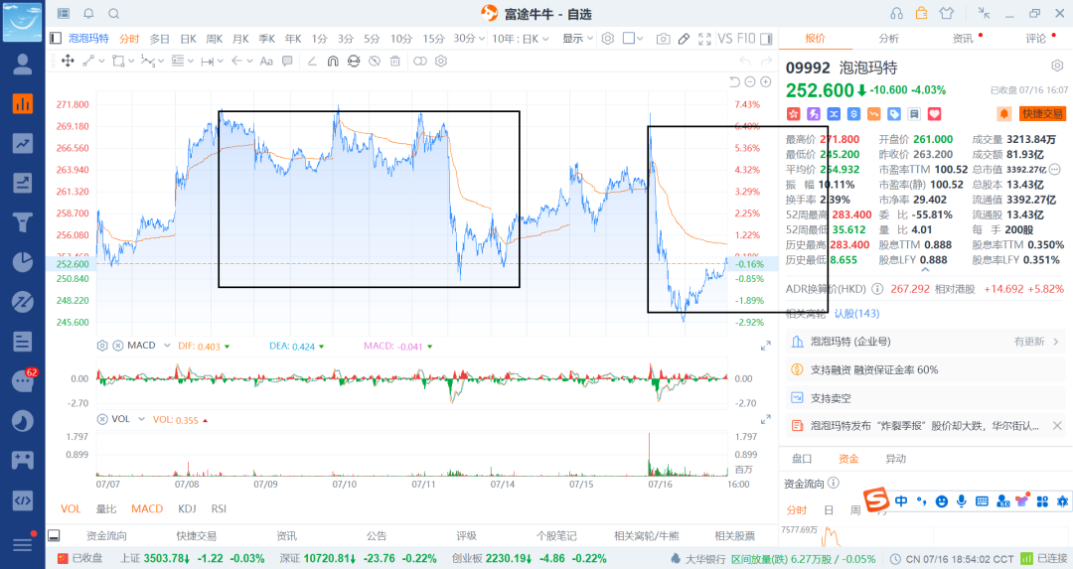Open the gamepad sidebar icon

pyautogui.click(x=23, y=460)
